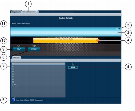Pick F8 in the selector list
The height and width of the screenshot is (111, 135).
point(38,82)
